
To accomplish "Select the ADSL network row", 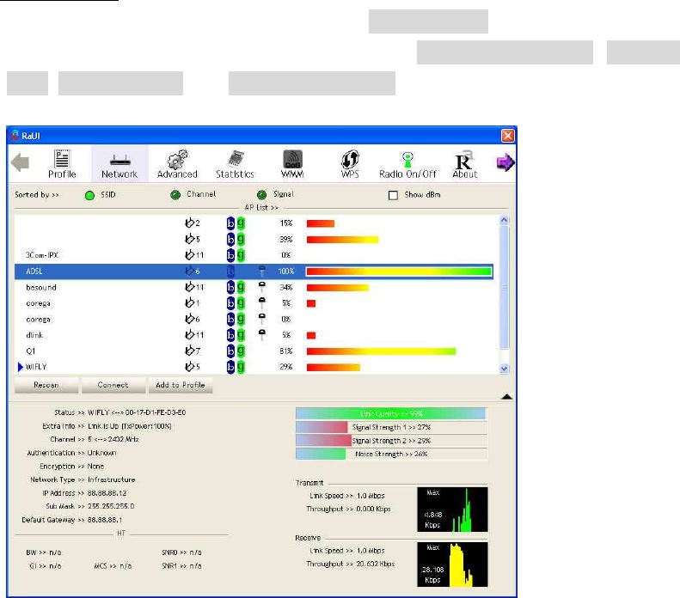I will (254, 272).
